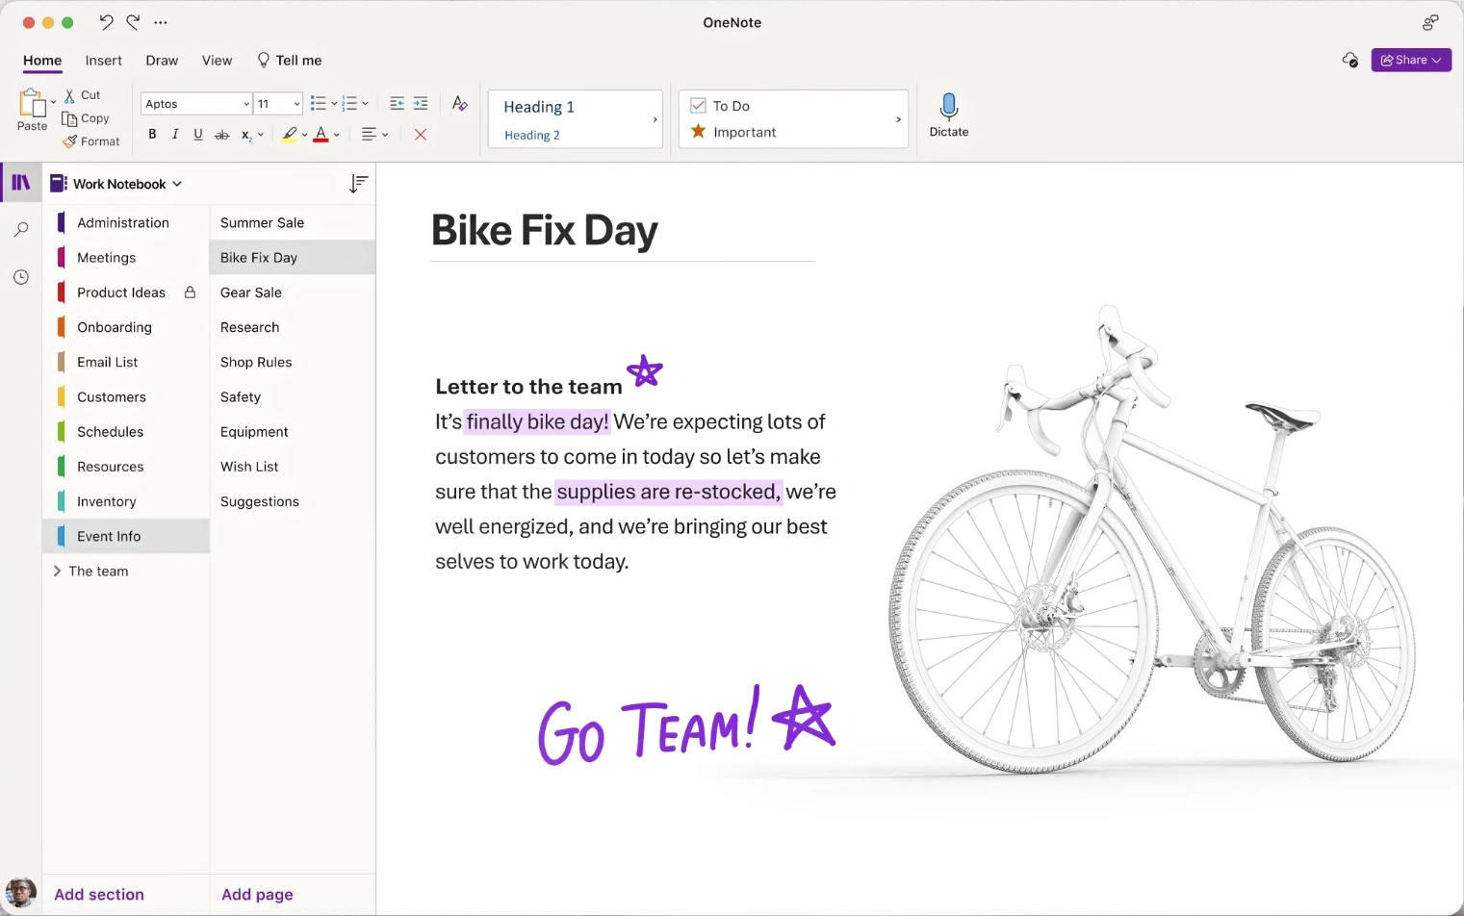
Task: Apply the Heading 1 style
Action: click(539, 107)
